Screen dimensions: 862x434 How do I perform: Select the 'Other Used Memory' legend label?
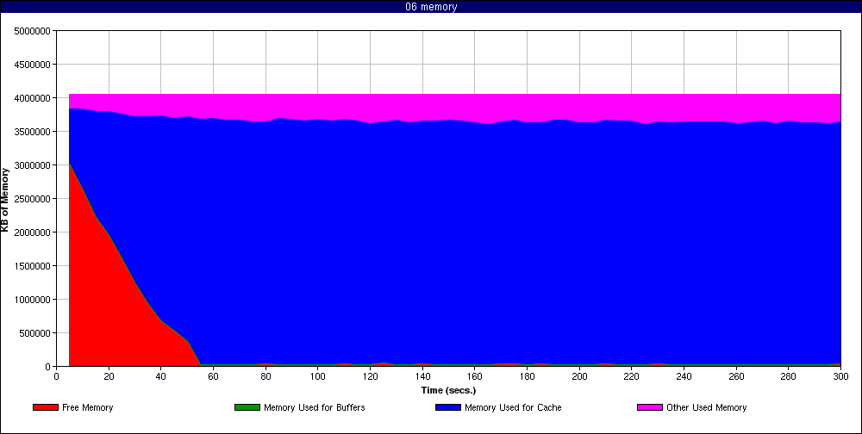coord(707,407)
